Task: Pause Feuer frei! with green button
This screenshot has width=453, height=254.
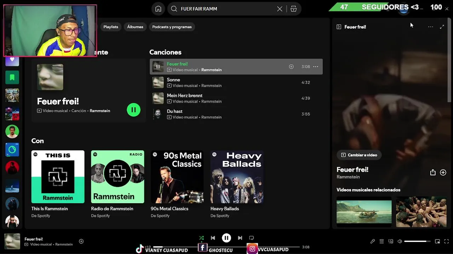Action: [133, 110]
